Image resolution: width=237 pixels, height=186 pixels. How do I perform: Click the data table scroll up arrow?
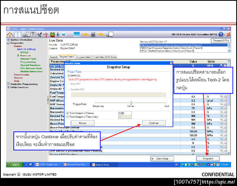pos(228,61)
